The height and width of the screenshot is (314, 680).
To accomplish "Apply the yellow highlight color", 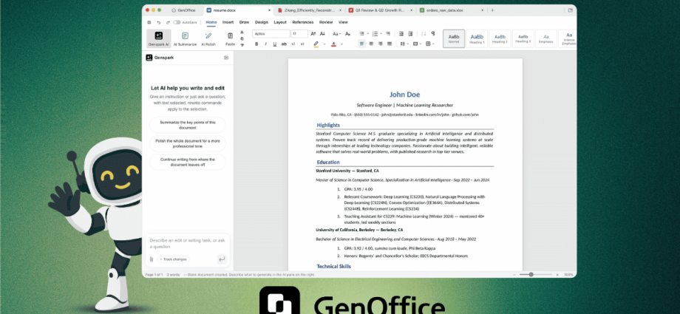I will 316,44.
